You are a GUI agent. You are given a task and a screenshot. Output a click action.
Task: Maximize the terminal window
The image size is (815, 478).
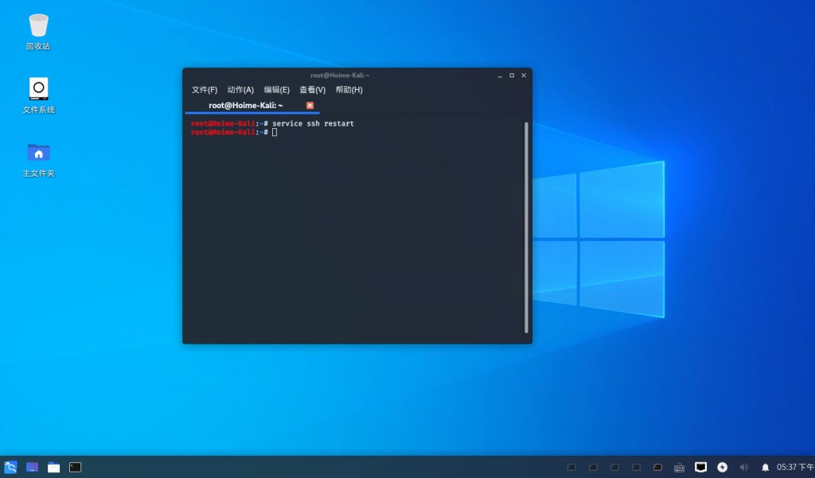pyautogui.click(x=512, y=76)
